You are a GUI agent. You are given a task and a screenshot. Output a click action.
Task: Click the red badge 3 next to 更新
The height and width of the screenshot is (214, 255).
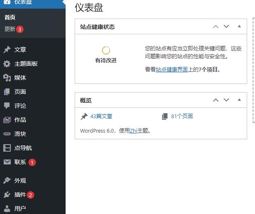point(20,29)
